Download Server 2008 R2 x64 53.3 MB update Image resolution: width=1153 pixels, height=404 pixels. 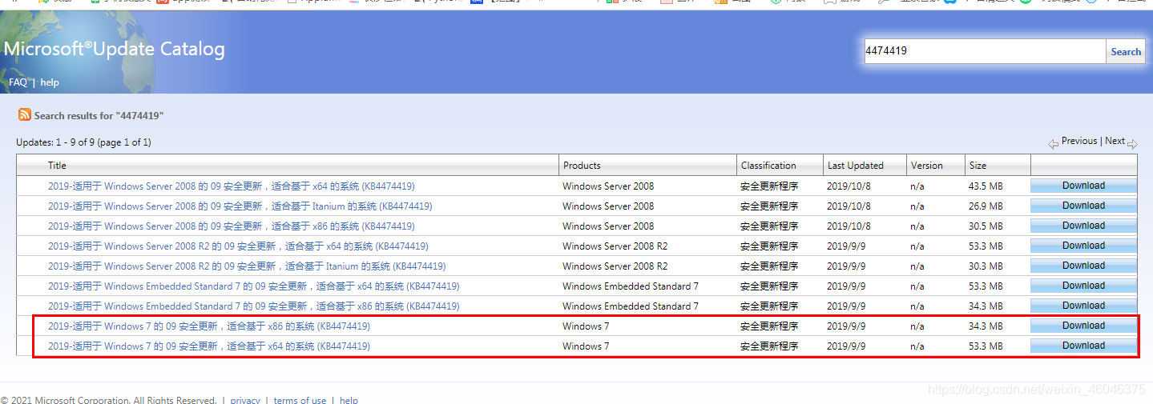[x=1083, y=246]
